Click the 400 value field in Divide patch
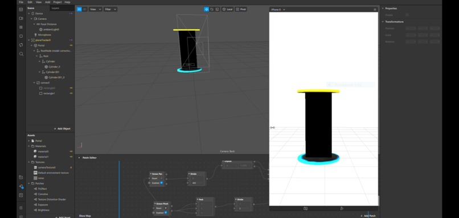The width and height of the screenshot is (459, 218). 198,183
